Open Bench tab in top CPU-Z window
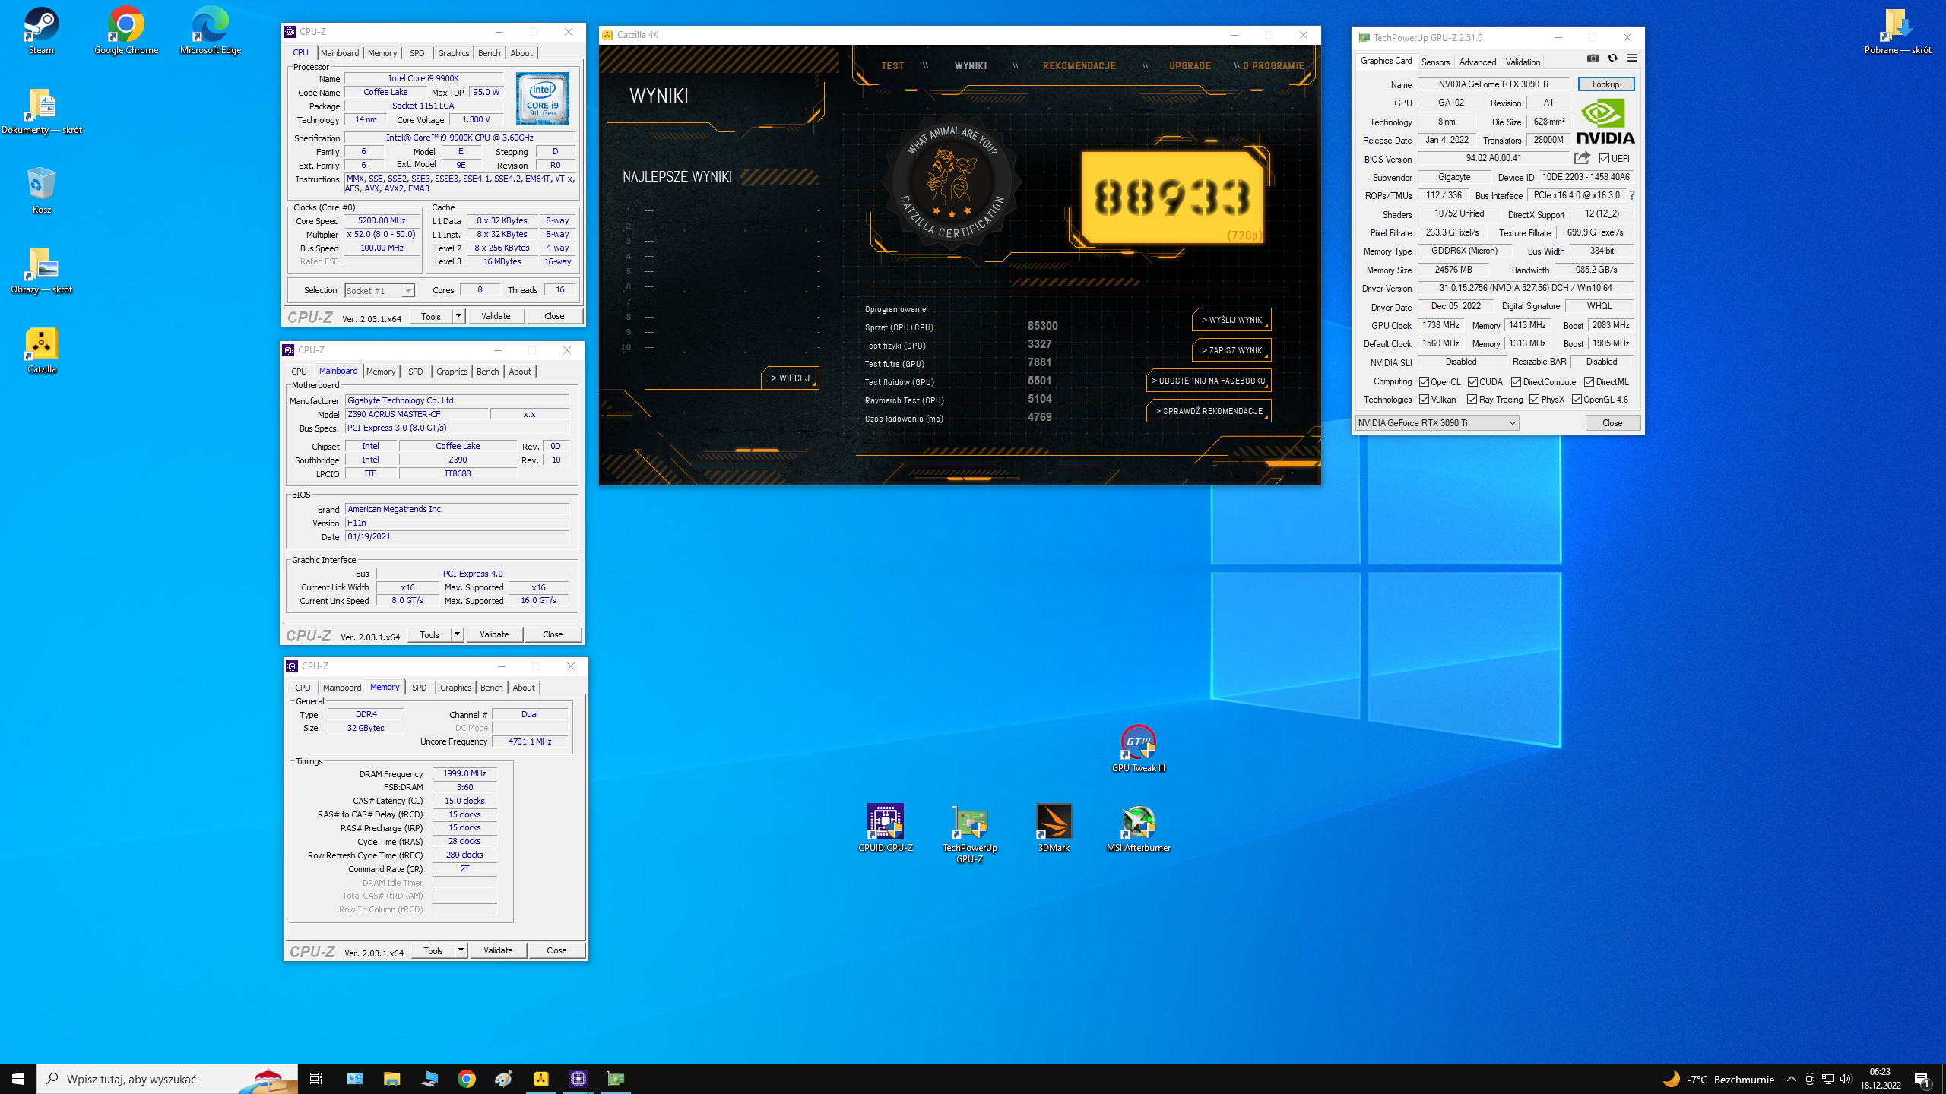Image resolution: width=1946 pixels, height=1094 pixels. coord(489,53)
